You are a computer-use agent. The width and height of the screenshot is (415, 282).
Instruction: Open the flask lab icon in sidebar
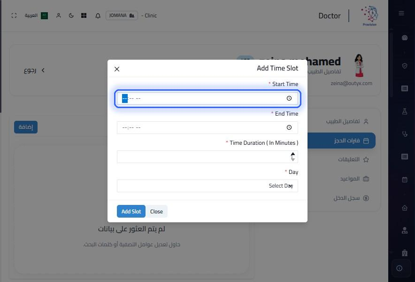405,111
